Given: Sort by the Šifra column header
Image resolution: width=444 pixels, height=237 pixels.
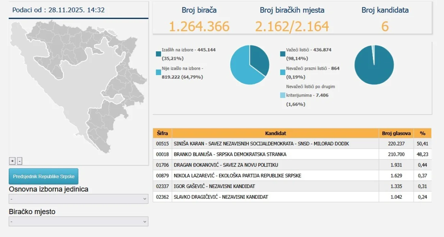Looking at the screenshot, I should coord(163,133).
